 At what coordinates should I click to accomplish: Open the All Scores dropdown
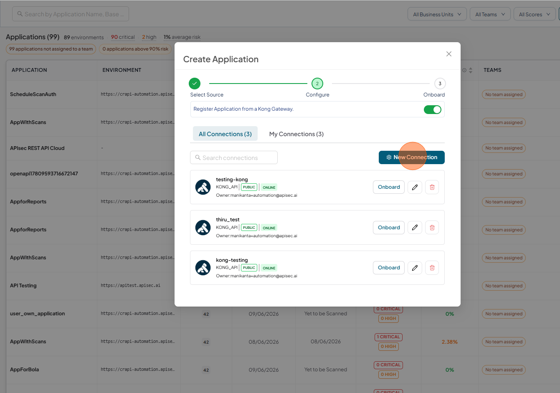pos(535,14)
